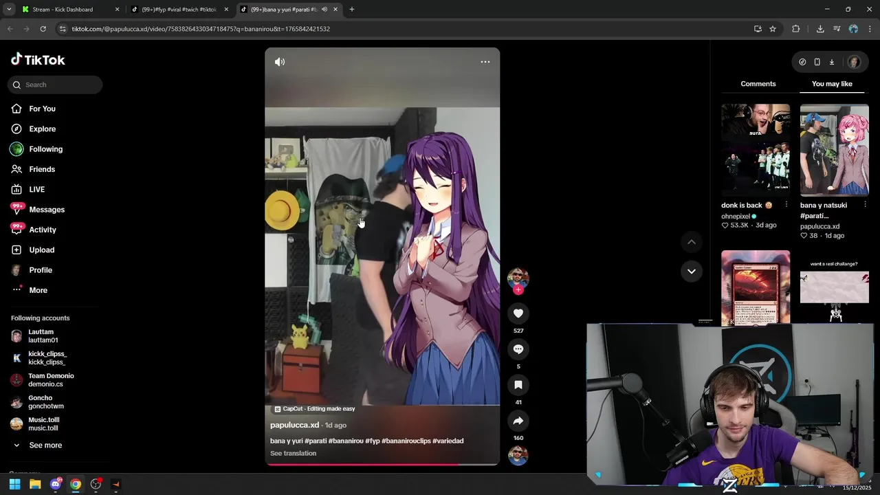Switch to the Comments tab

pos(758,84)
